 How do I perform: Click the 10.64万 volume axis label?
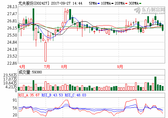click(x=10, y=83)
